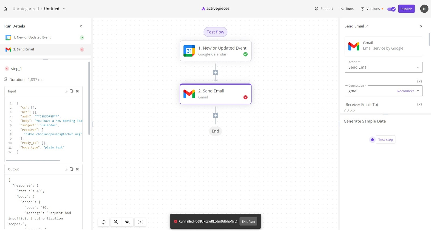Click the red error badge on Send Email node
This screenshot has height=231, width=431.
[245, 97]
